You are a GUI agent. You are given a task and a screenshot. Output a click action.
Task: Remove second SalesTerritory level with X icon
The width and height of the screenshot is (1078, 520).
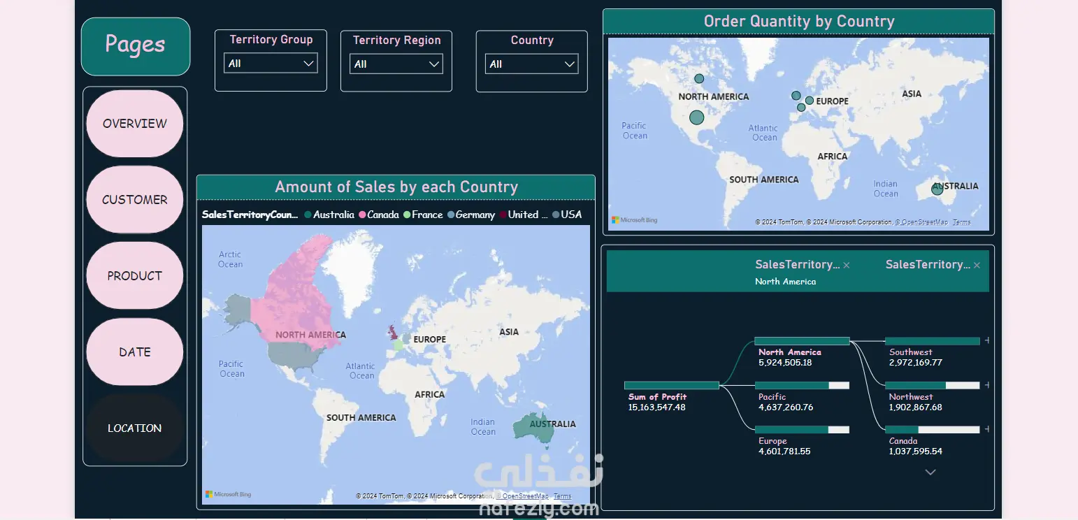977,266
